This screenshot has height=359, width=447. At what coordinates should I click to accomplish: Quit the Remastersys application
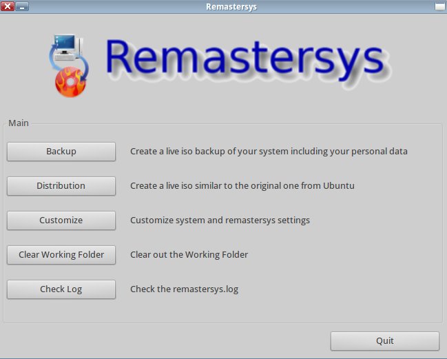pyautogui.click(x=385, y=341)
